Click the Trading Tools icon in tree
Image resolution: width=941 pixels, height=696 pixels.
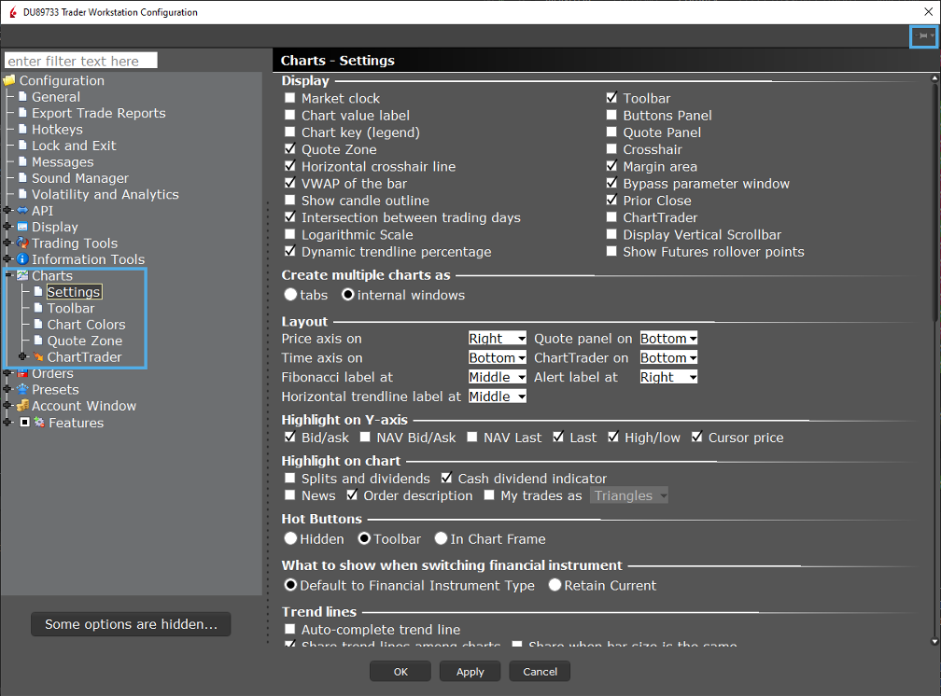tap(21, 244)
